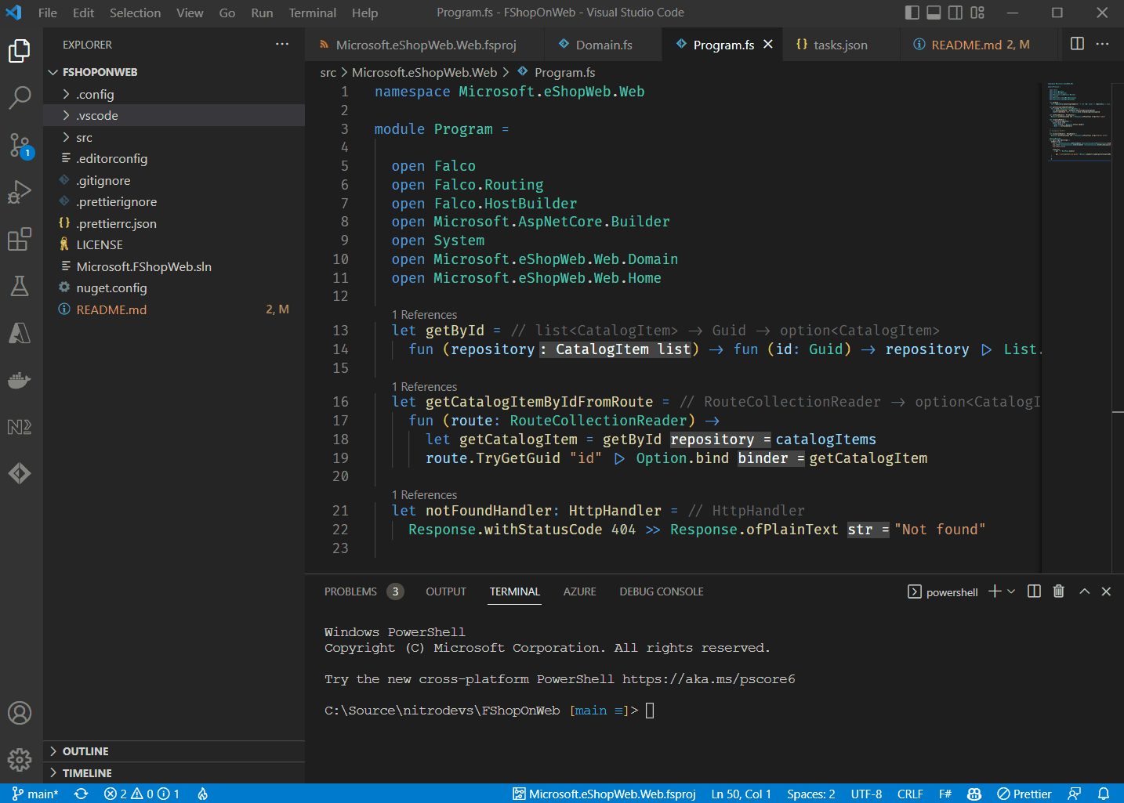Open the Source Control view

pyautogui.click(x=20, y=145)
